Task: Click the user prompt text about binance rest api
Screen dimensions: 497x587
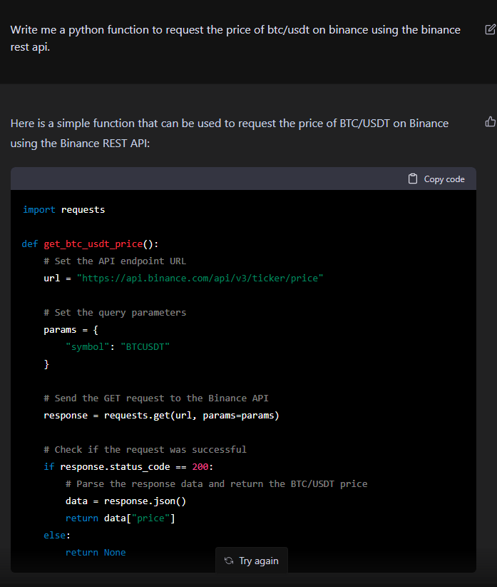Action: click(235, 38)
